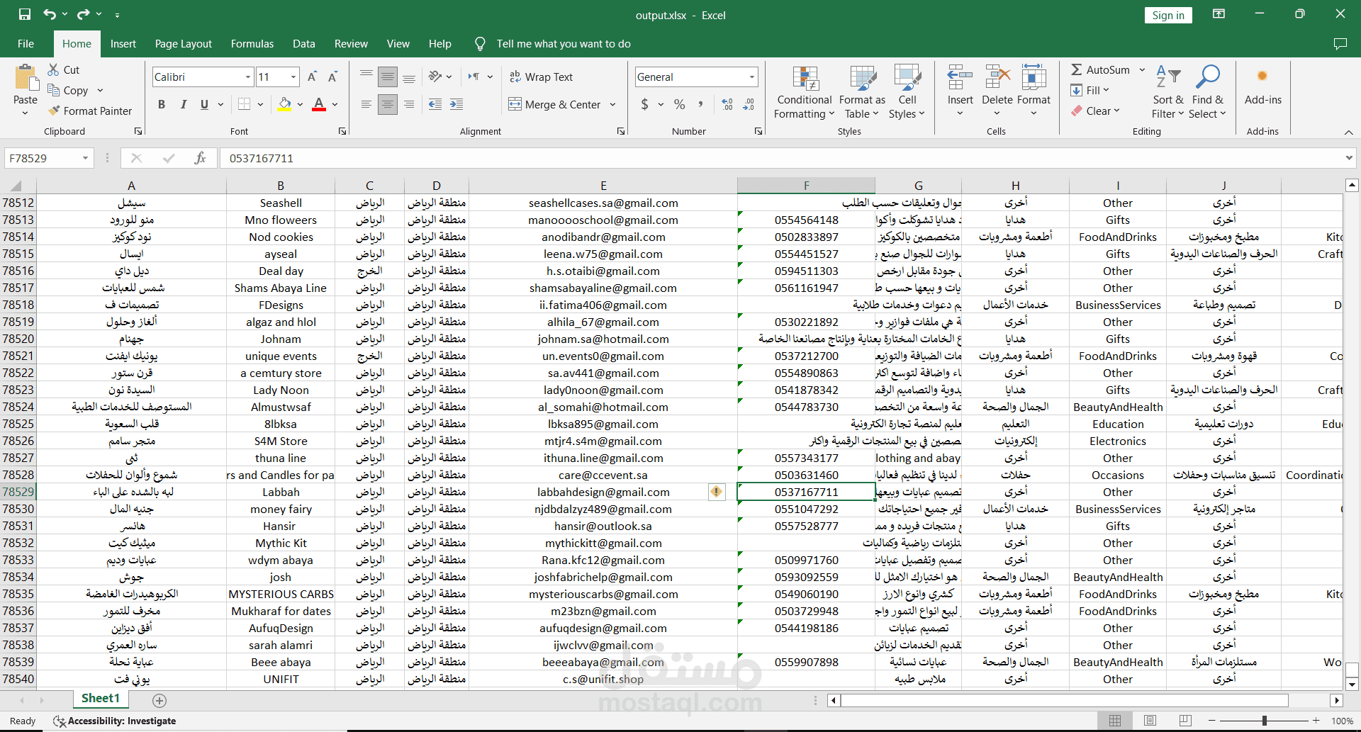Viewport: 1361px width, 732px height.
Task: Open the font name Calibri dropdown
Action: coord(248,77)
